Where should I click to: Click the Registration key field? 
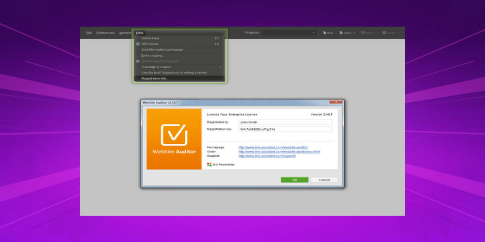click(x=286, y=129)
